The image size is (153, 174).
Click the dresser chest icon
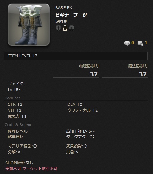[x=72, y=28]
